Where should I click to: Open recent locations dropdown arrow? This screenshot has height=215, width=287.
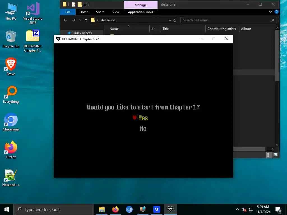[80, 20]
